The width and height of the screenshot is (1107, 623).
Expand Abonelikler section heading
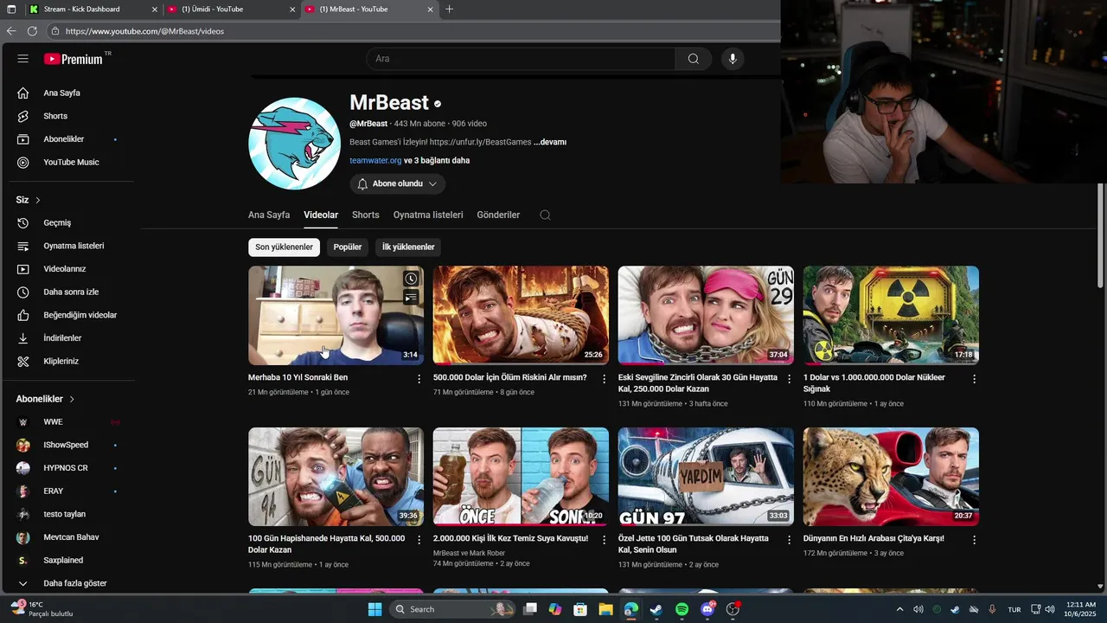(45, 399)
